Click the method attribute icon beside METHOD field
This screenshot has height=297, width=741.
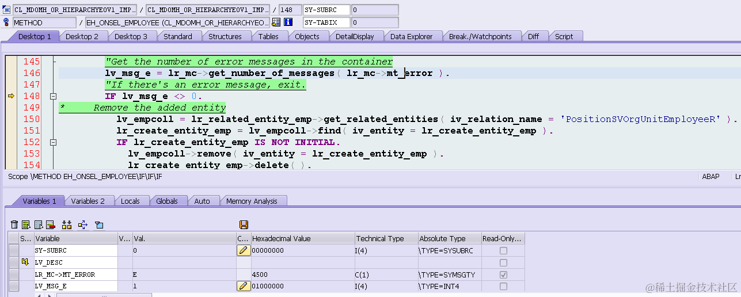[7, 22]
